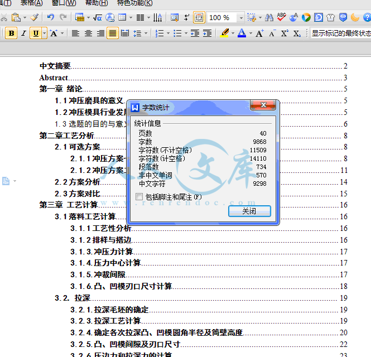Viewport: 371px width, 357px height.
Task: Toggle Bold formatting
Action: click(11, 33)
